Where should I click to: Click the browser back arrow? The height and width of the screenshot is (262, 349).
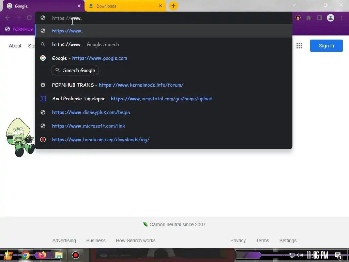click(x=7, y=18)
